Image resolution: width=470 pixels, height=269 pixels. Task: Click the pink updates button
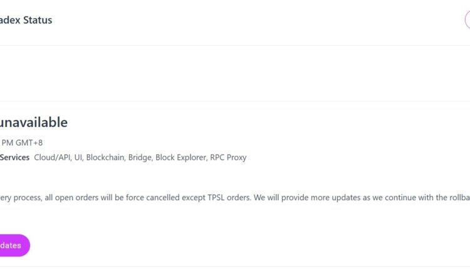click(13, 245)
